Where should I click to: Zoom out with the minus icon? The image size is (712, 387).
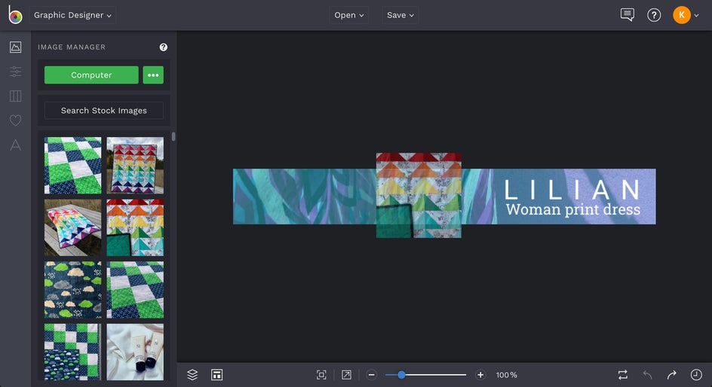[371, 375]
